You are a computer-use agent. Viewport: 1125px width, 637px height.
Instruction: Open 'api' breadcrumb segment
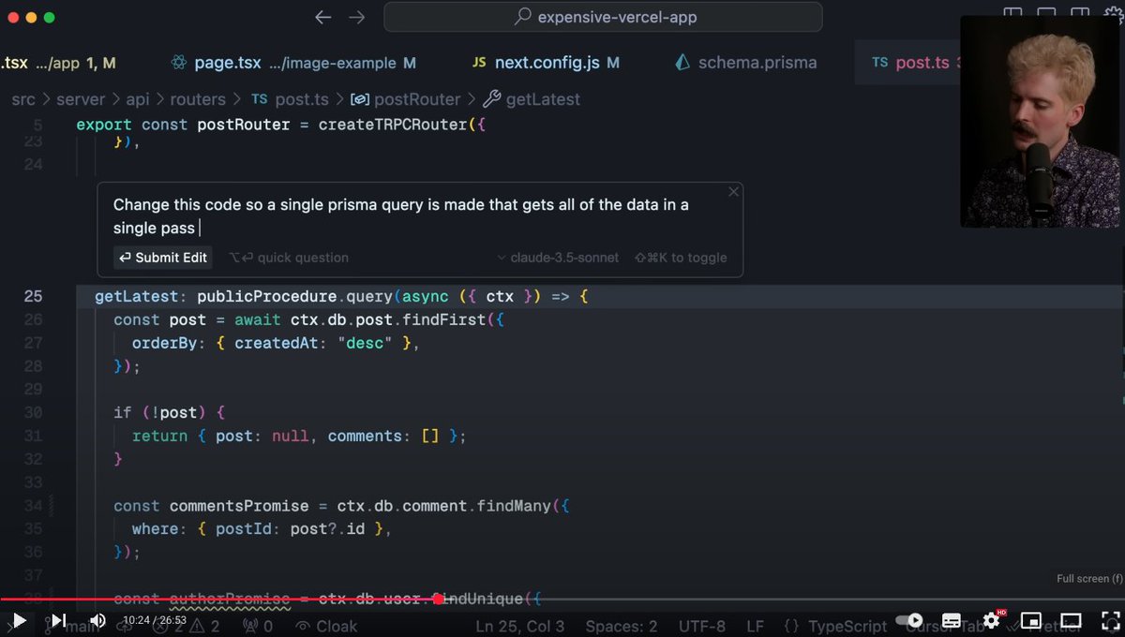[x=140, y=98]
